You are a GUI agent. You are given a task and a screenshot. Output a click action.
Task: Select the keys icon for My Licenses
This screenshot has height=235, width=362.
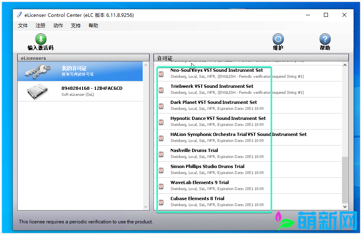(38, 71)
